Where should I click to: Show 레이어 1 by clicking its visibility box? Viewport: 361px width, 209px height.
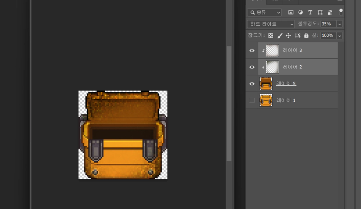coord(252,100)
